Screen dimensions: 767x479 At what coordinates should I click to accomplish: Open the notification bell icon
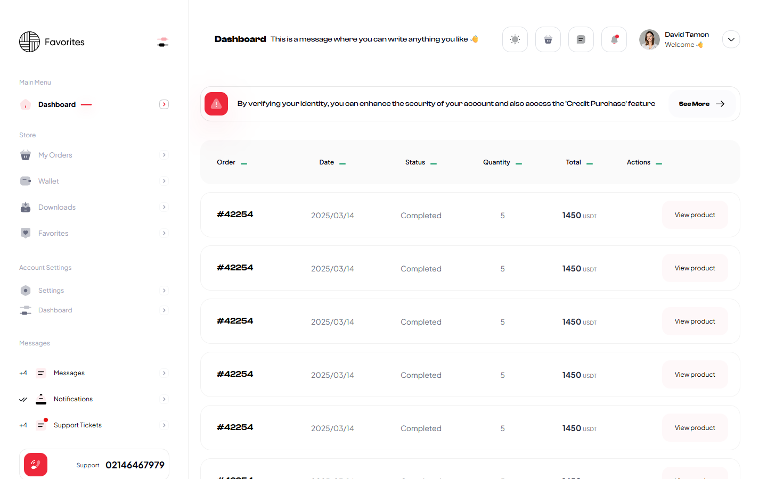tap(614, 39)
